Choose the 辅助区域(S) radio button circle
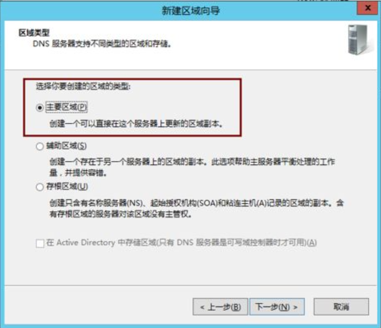This screenshot has width=381, height=328. (x=40, y=146)
